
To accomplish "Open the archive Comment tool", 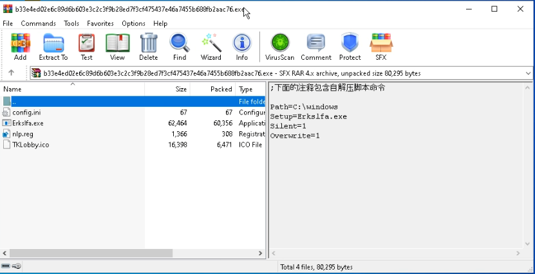I will click(315, 46).
